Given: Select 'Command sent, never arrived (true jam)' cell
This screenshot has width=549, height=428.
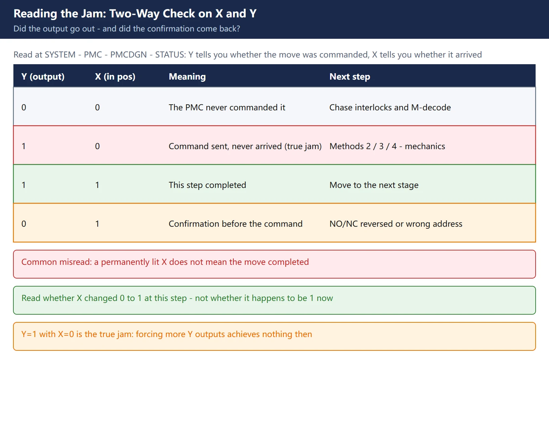Looking at the screenshot, I should [245, 146].
